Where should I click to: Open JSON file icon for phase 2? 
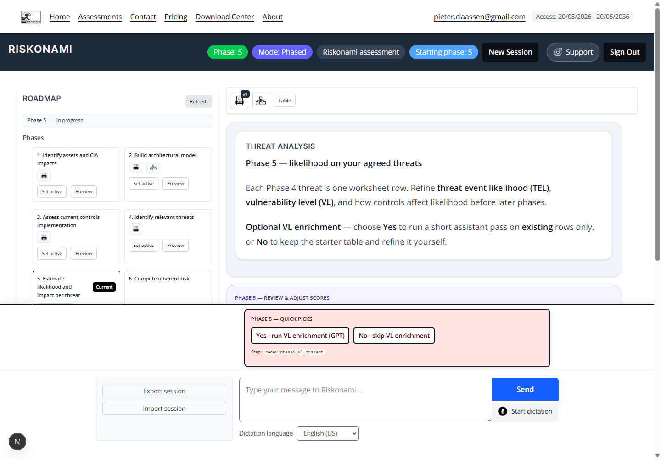(x=136, y=167)
